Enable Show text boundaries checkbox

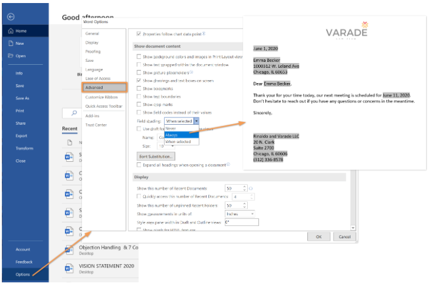pyautogui.click(x=138, y=96)
